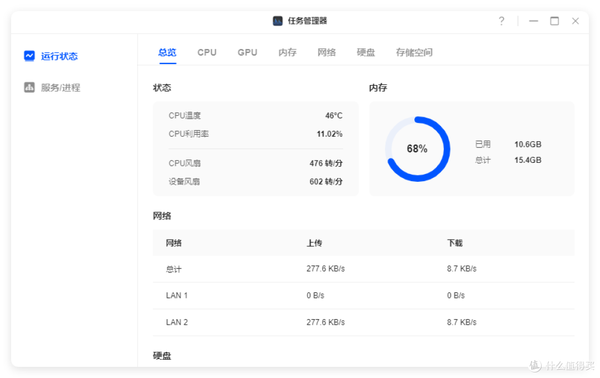Screen dimensions: 600x378
Task: Minimize the 任务管理器 window
Action: coord(533,21)
